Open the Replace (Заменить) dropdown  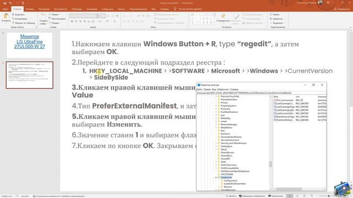277,19
